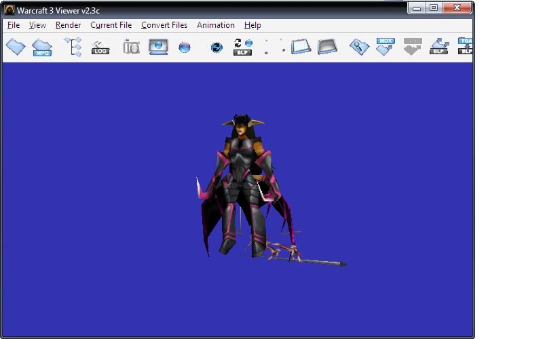The height and width of the screenshot is (339, 543).
Task: Click the app icon in title bar
Action: coord(10,10)
